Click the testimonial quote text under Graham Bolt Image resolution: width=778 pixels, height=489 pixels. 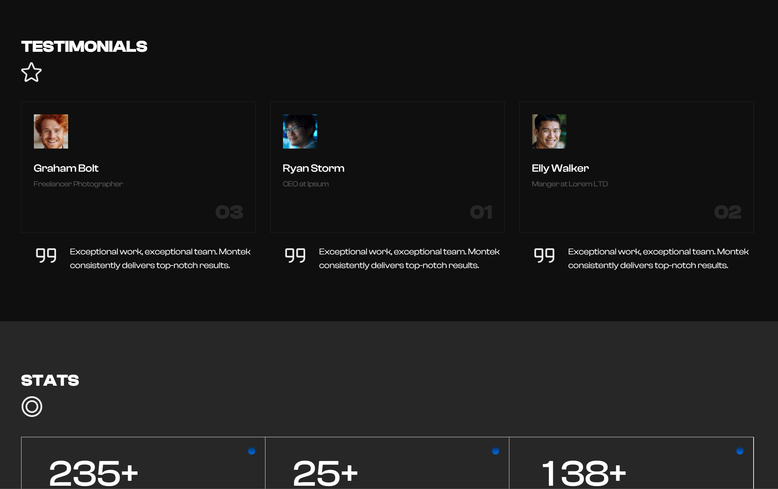pyautogui.click(x=160, y=258)
